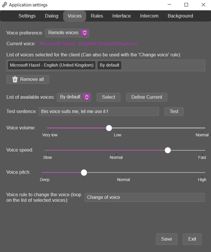211x252 pixels.
Task: Open the Dialog tab
Action: pyautogui.click(x=52, y=16)
